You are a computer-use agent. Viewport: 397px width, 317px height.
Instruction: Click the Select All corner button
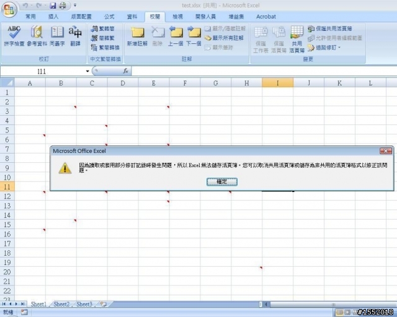pos(7,82)
